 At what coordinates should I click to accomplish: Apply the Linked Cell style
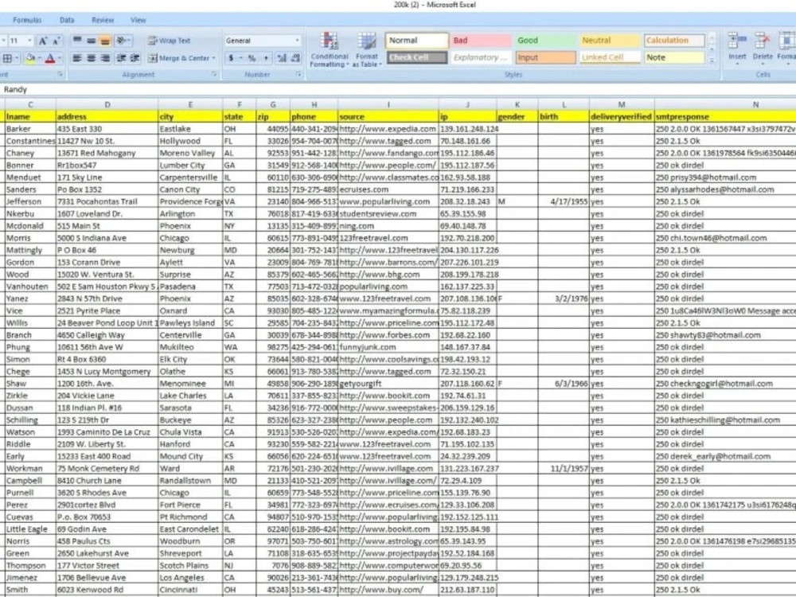click(x=610, y=58)
